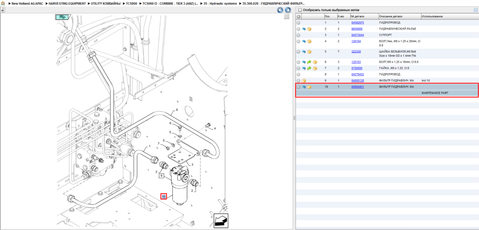Select boxed callout 9 on the diagram
479x230 pixels.
[x=161, y=175]
